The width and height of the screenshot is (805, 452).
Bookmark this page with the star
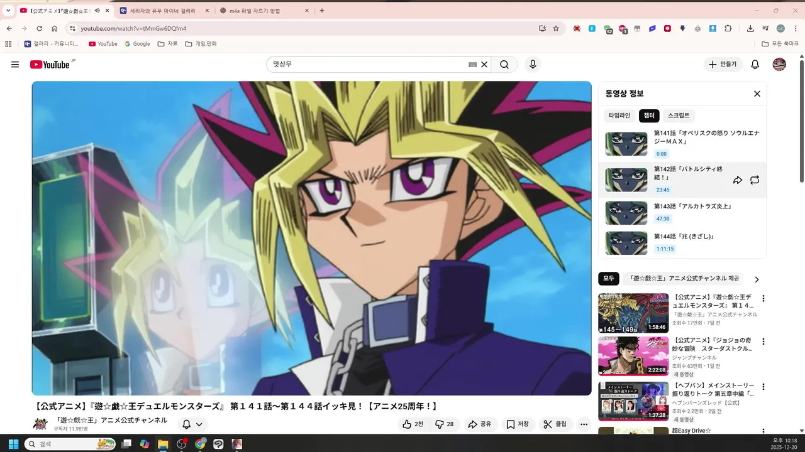[x=556, y=28]
